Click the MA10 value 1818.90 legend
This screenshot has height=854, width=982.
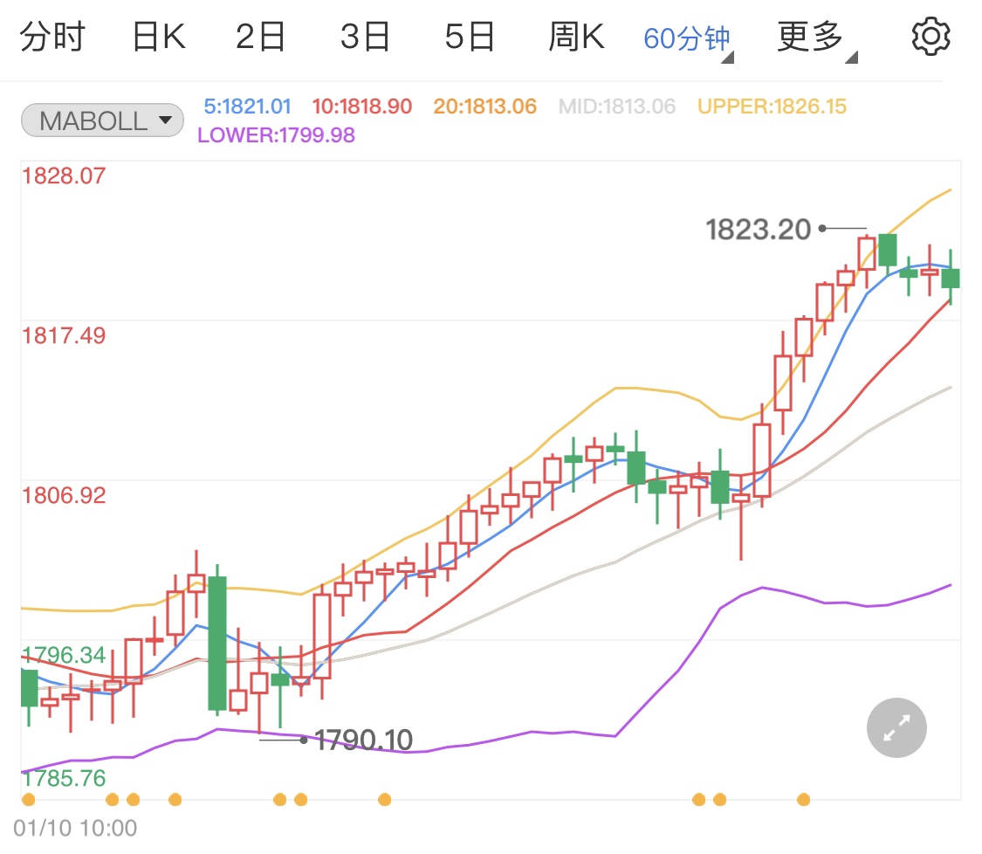pyautogui.click(x=362, y=105)
